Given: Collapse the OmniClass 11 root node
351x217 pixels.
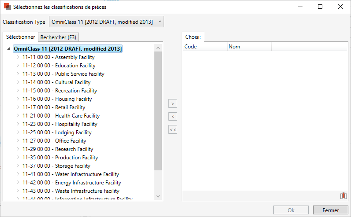Looking at the screenshot, I should pos(9,49).
